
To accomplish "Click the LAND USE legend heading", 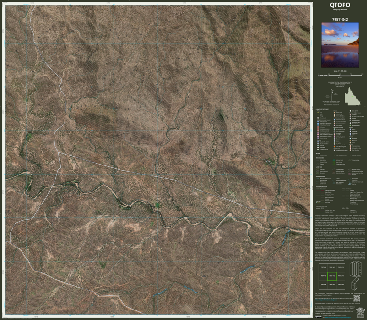I will tap(319, 167).
